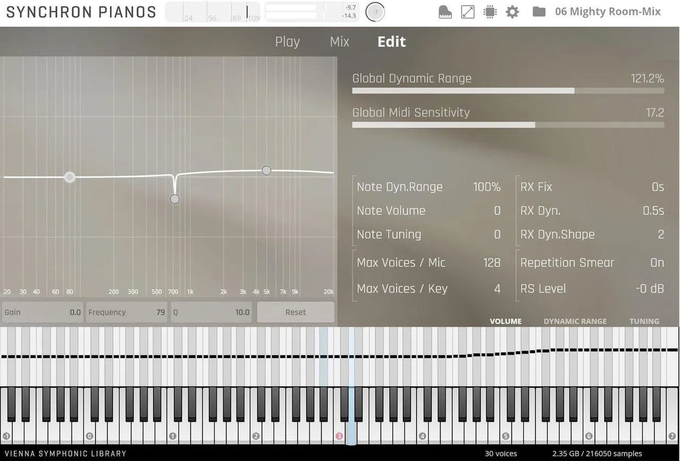Open the preset folder icon

tap(539, 12)
